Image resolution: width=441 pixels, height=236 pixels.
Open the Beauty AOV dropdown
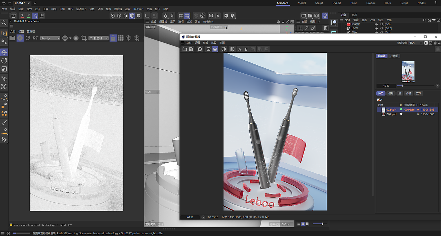(50, 38)
